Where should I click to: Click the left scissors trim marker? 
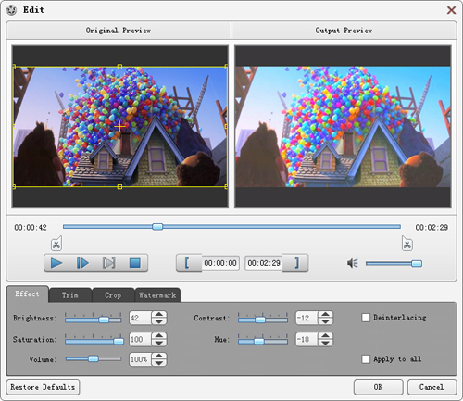point(56,244)
